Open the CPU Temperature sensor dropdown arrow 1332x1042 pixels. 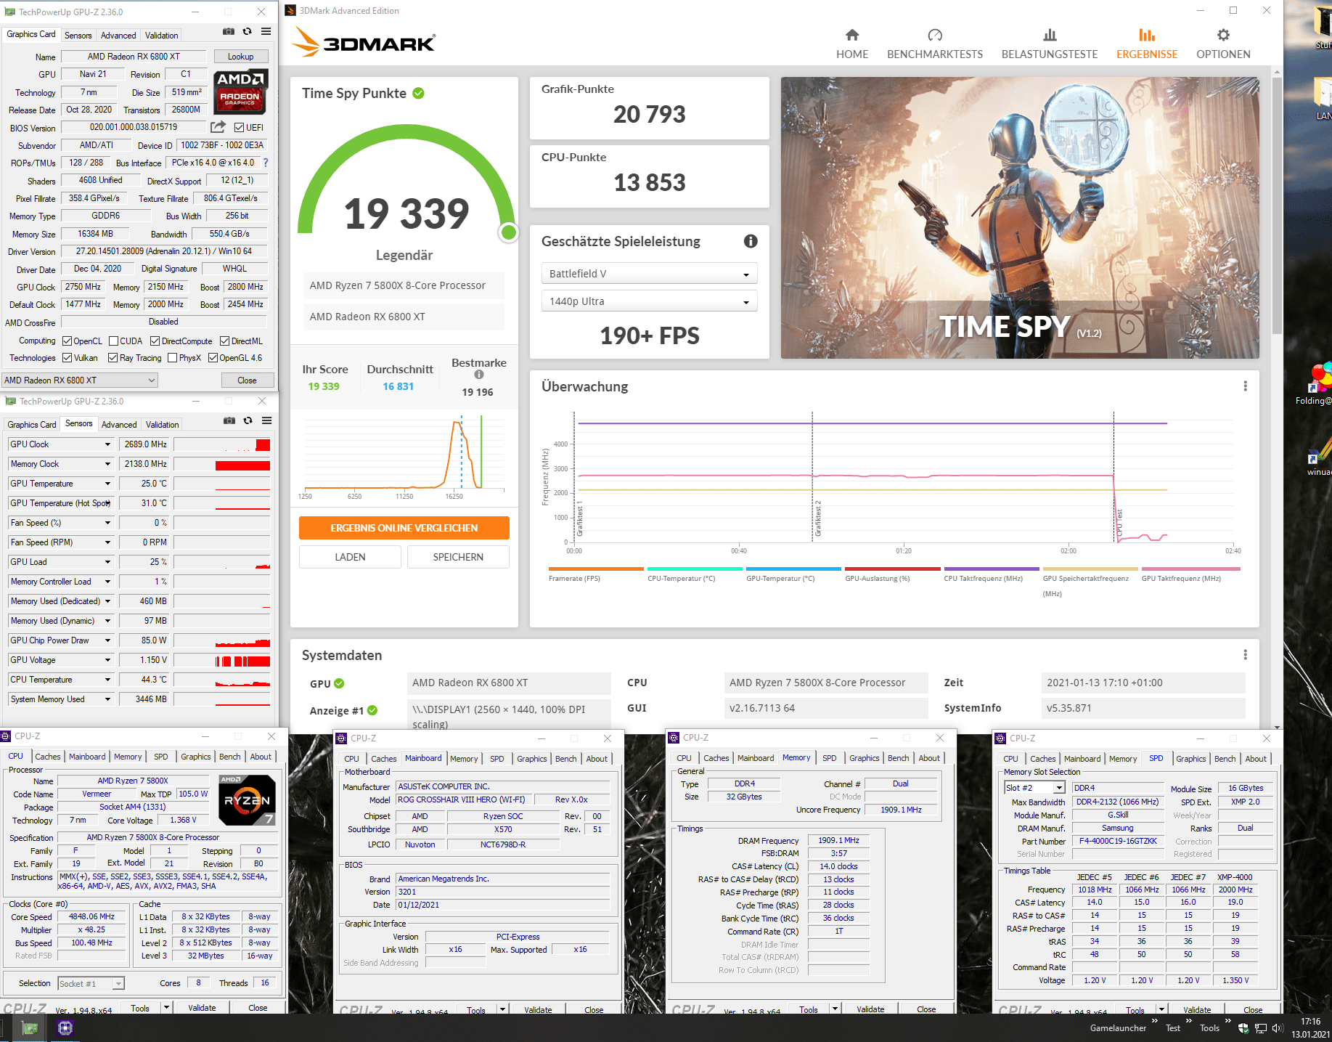tap(108, 680)
